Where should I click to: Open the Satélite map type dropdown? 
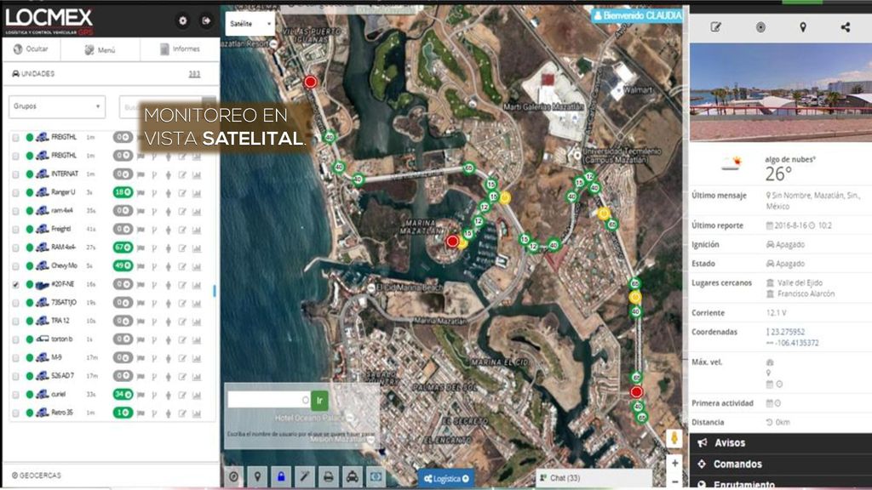coord(250,24)
